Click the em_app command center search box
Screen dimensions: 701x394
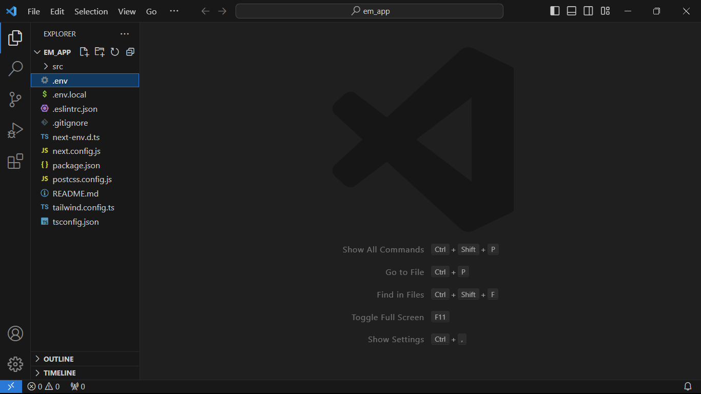(369, 11)
